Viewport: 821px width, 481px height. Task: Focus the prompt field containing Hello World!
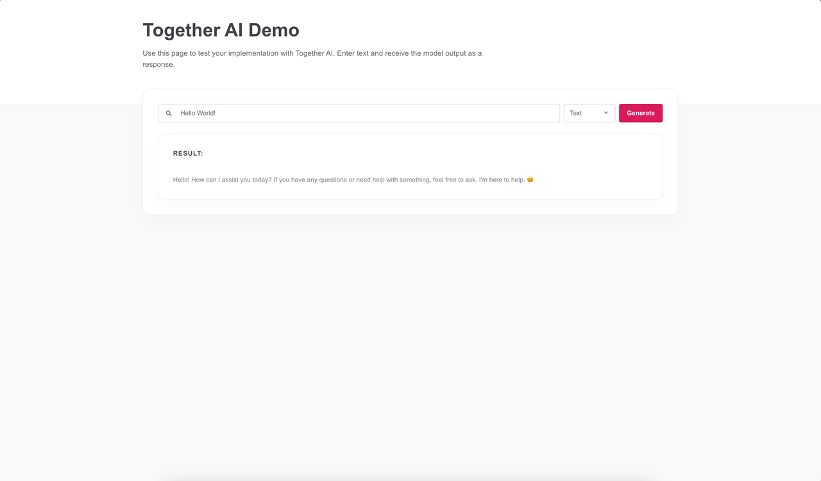(359, 113)
